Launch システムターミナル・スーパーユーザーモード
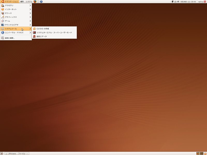Image resolution: width=207 pixels, height=155 pixels. (x=54, y=33)
